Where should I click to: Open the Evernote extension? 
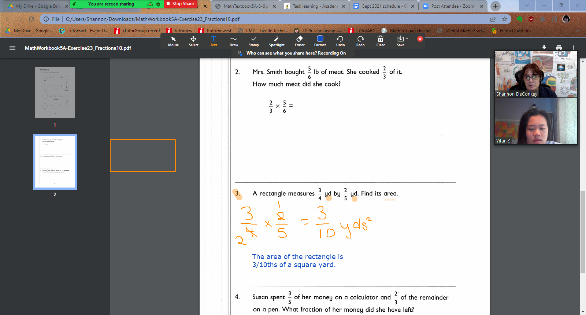coord(519,19)
